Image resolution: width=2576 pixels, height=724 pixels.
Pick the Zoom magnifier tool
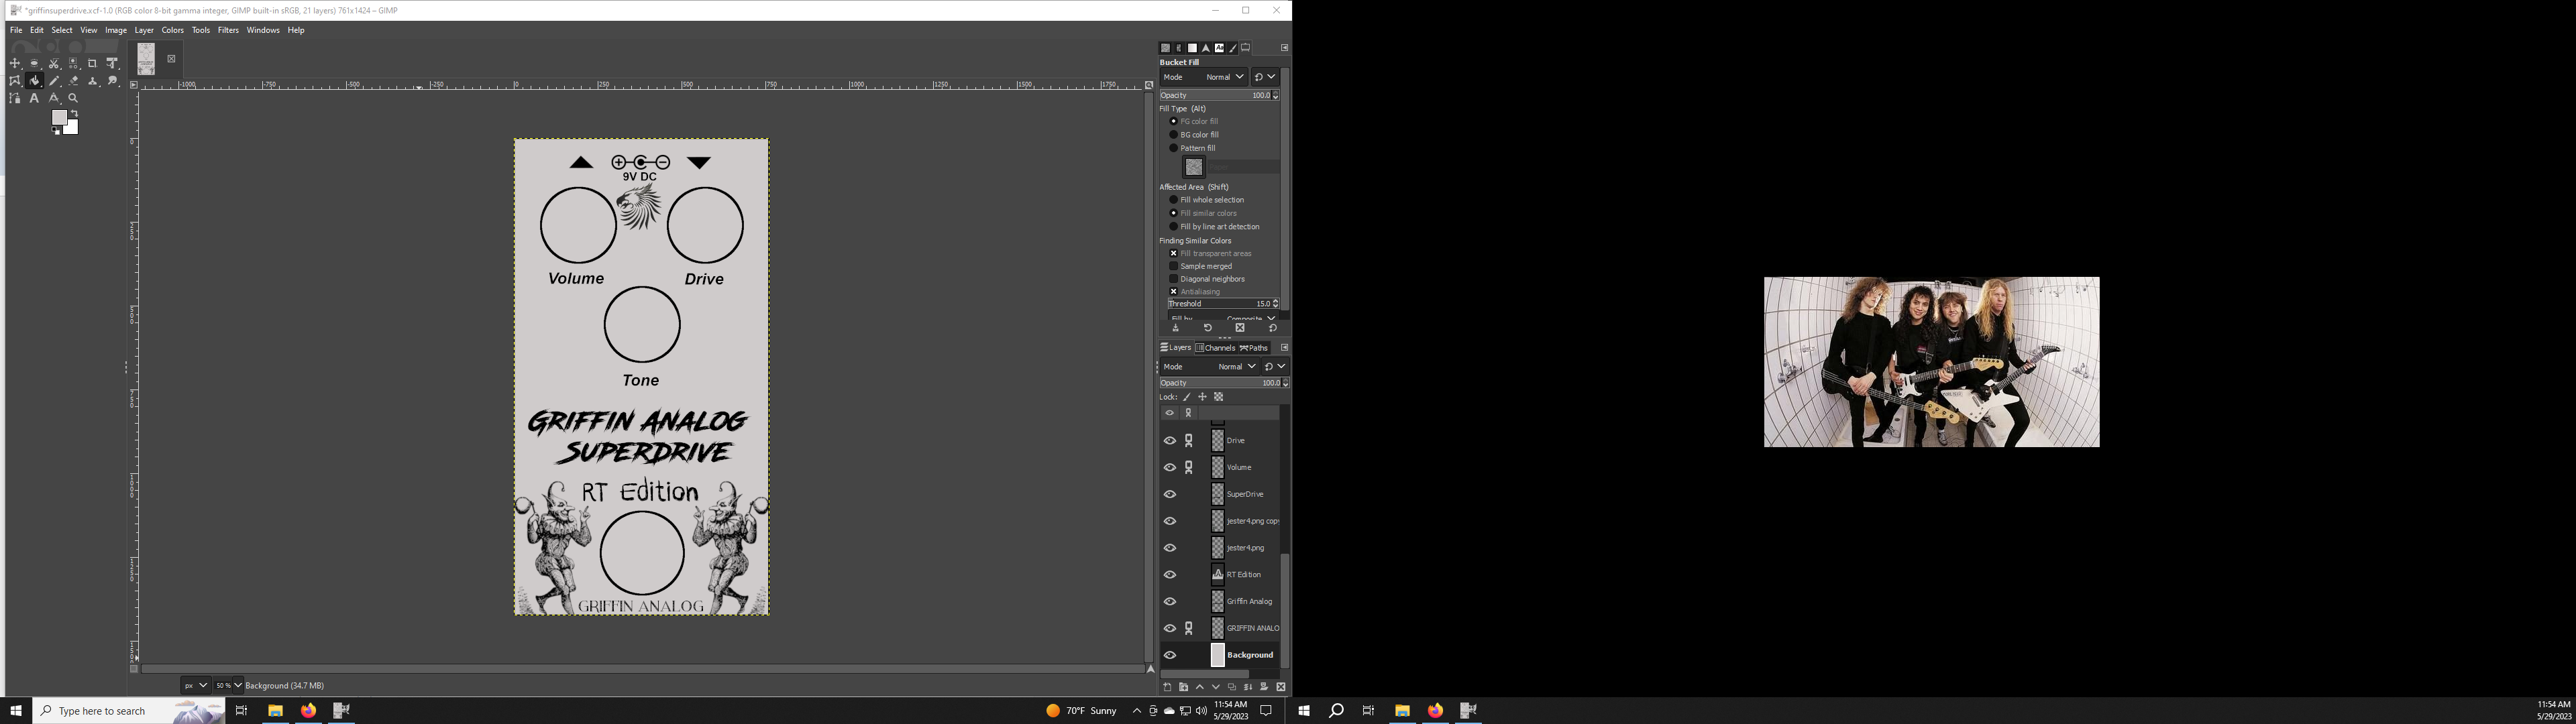pyautogui.click(x=73, y=98)
